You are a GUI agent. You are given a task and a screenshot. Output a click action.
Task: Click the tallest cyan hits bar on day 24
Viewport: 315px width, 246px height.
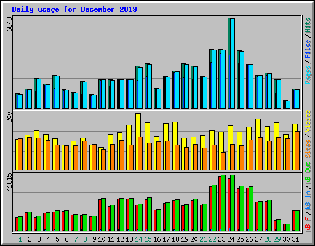pos(233,63)
